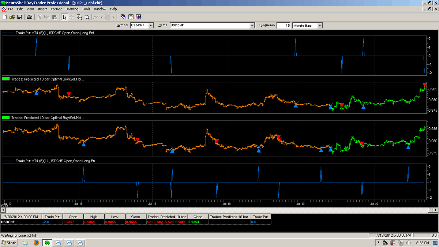Image resolution: width=439 pixels, height=247 pixels.
Task: Open the fill pattern dropdown arrow
Action: click(113, 17)
